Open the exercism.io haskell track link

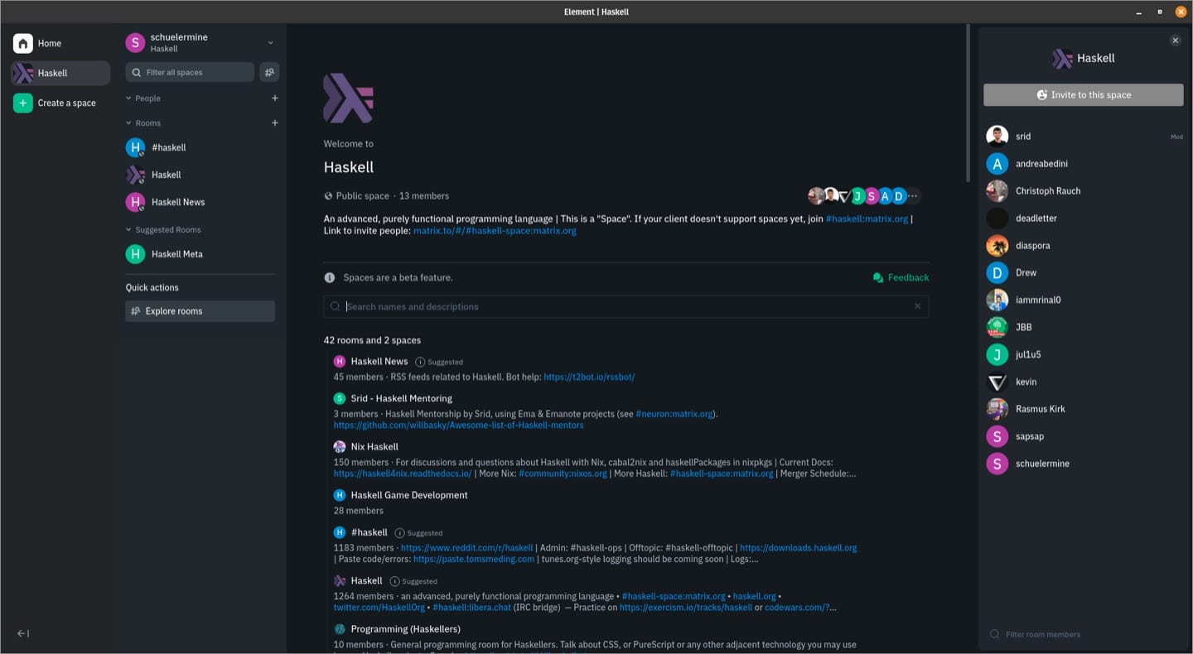click(685, 608)
